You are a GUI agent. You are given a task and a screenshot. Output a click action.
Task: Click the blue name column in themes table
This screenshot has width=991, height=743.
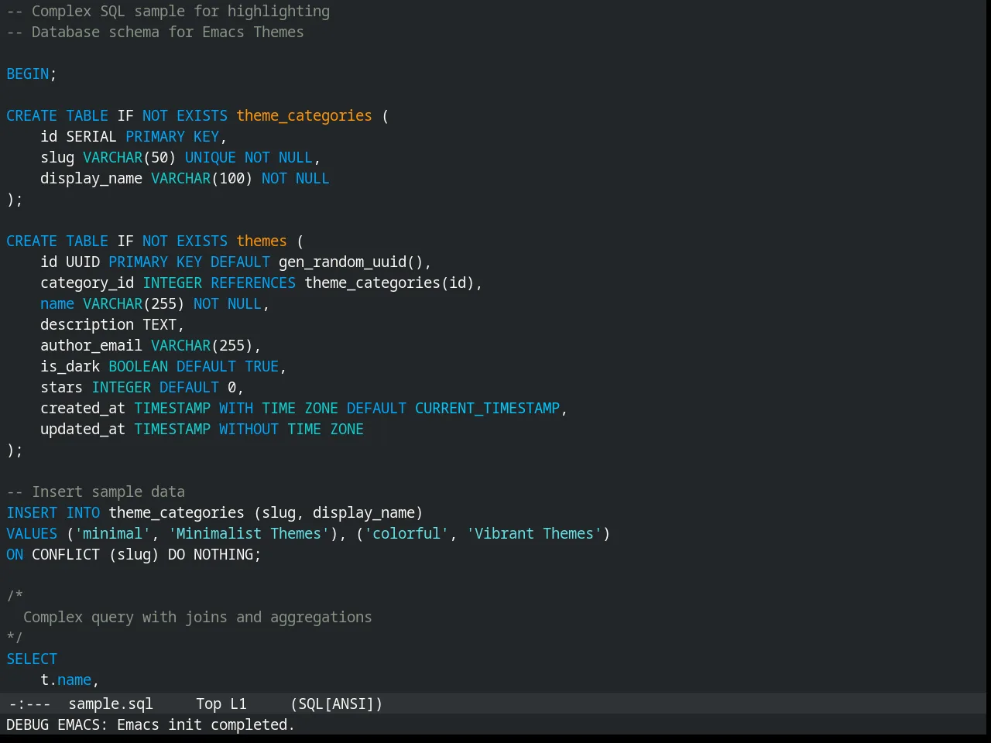pyautogui.click(x=57, y=304)
